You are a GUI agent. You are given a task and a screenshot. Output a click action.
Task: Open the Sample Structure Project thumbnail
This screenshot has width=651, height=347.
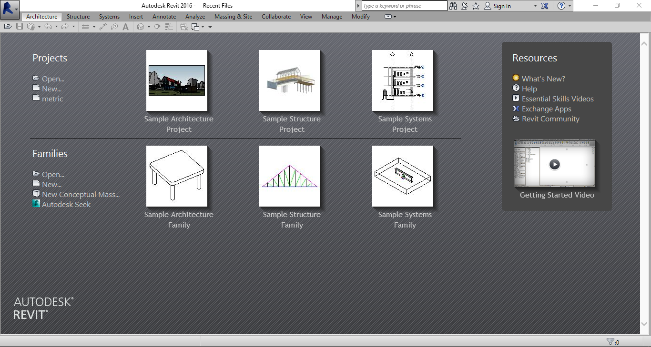290,80
